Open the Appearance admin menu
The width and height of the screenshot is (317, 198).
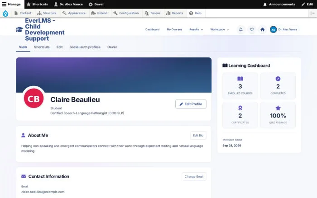coord(74,13)
